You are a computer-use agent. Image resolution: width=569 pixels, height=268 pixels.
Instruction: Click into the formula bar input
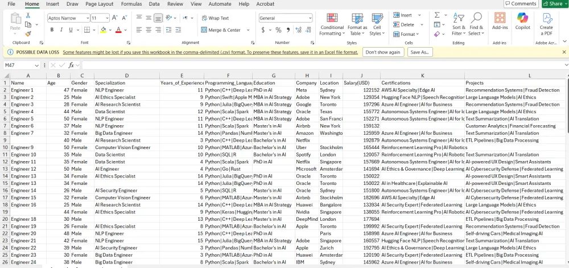[x=323, y=65]
